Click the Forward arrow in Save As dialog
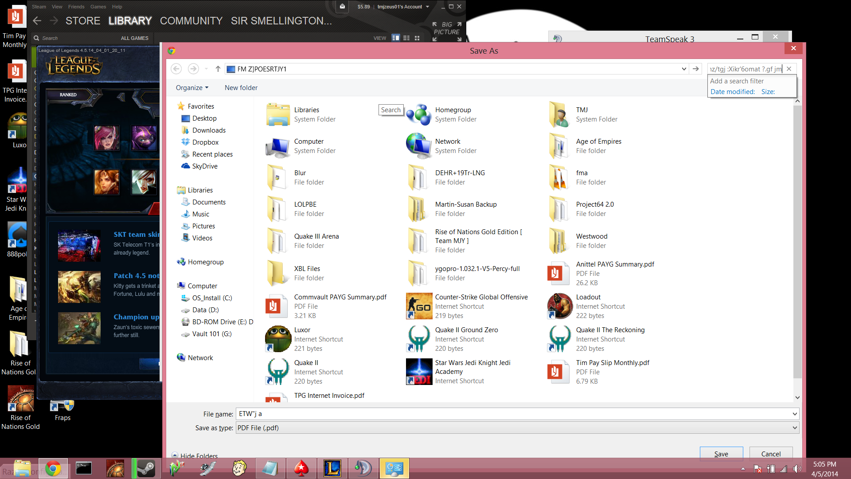This screenshot has height=479, width=851. pos(193,69)
